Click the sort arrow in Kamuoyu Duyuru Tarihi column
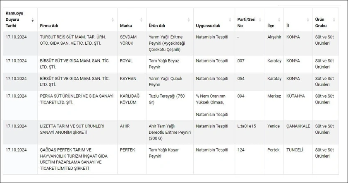Screen dimensions: 348x183 [x=33, y=20]
